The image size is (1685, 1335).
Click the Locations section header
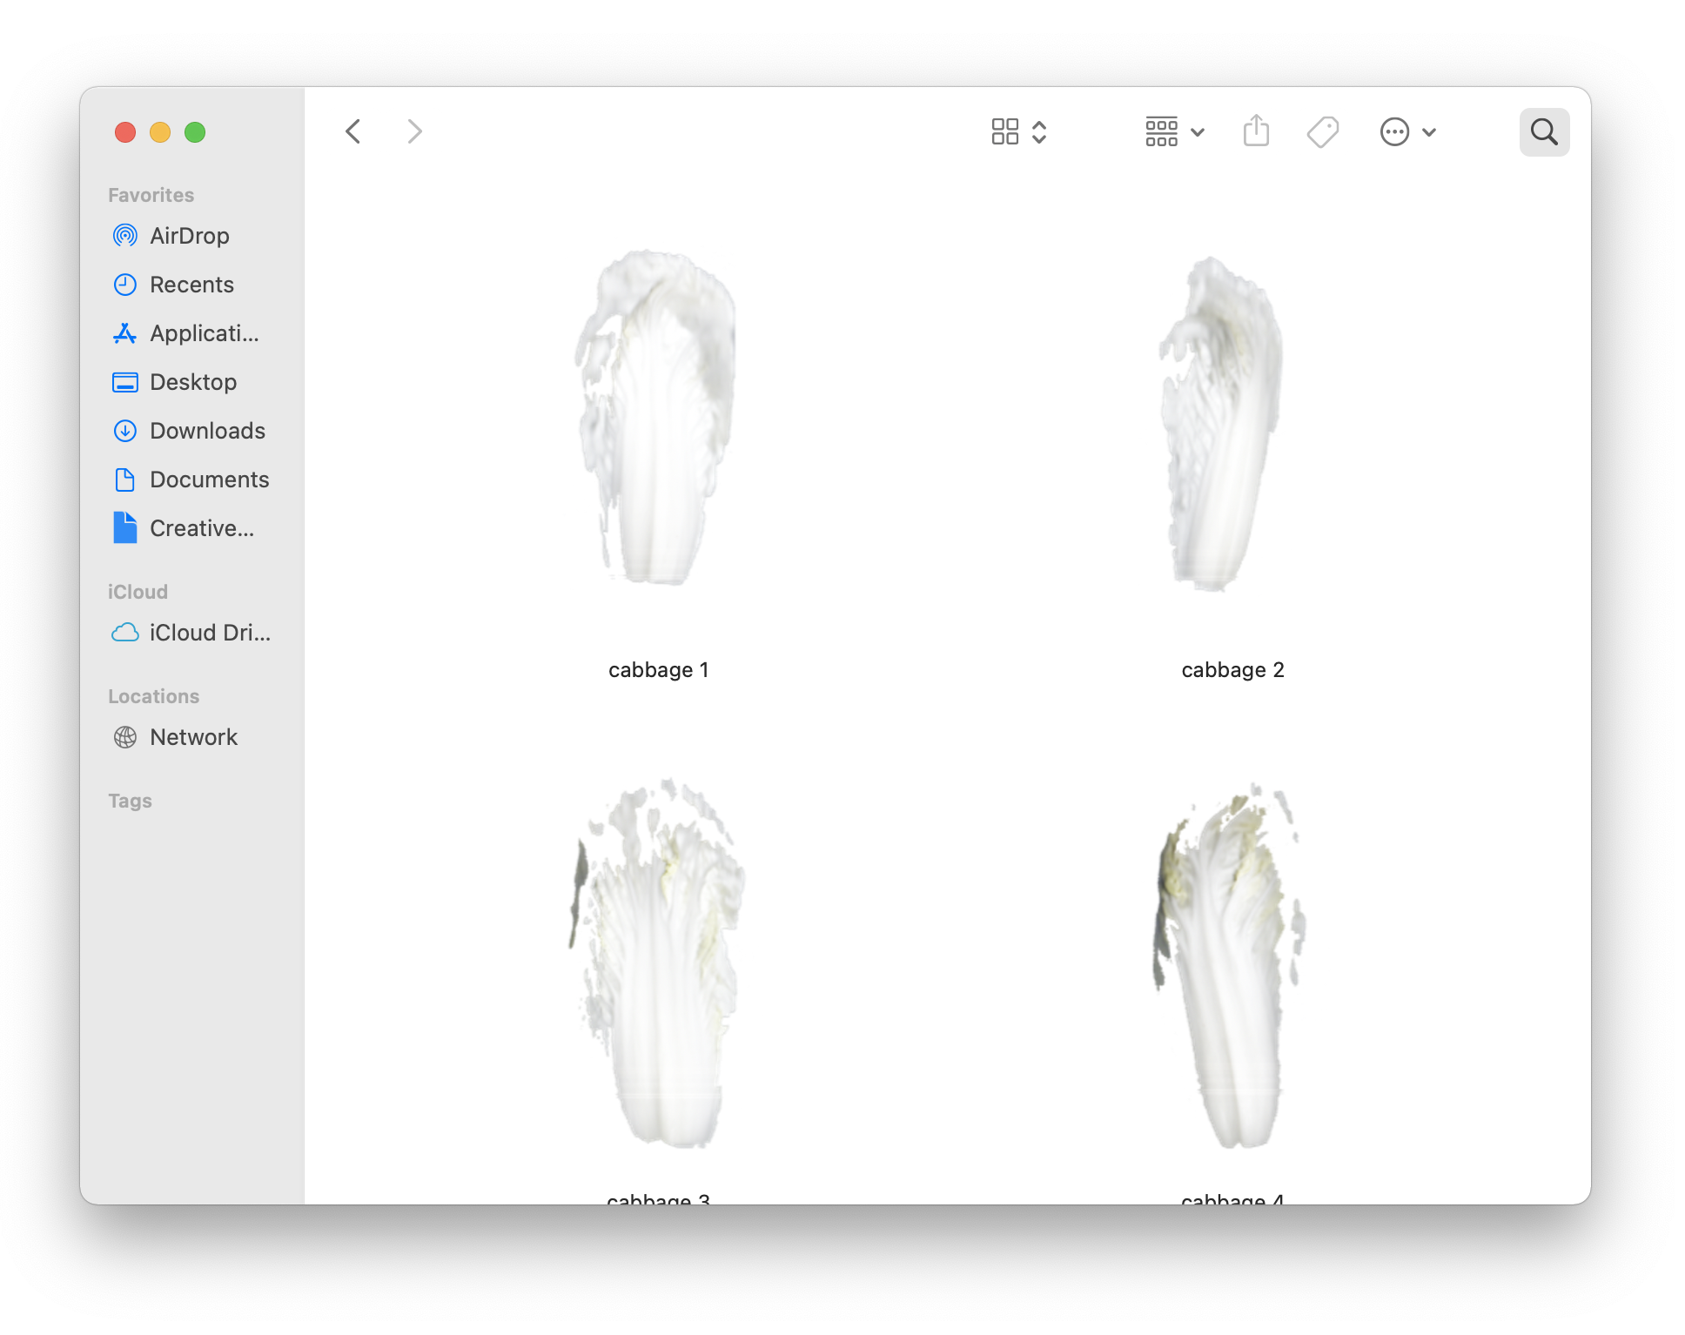click(153, 696)
